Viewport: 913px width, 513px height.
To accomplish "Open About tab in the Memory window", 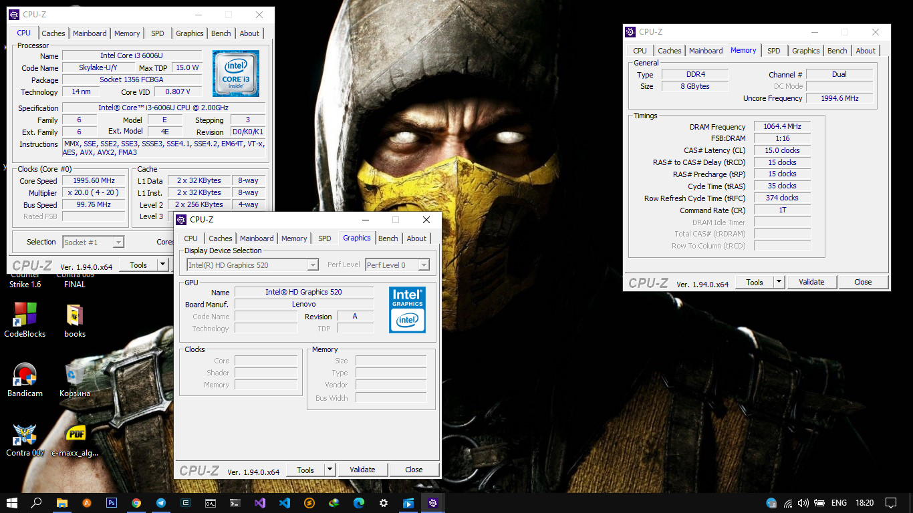I will [x=866, y=51].
